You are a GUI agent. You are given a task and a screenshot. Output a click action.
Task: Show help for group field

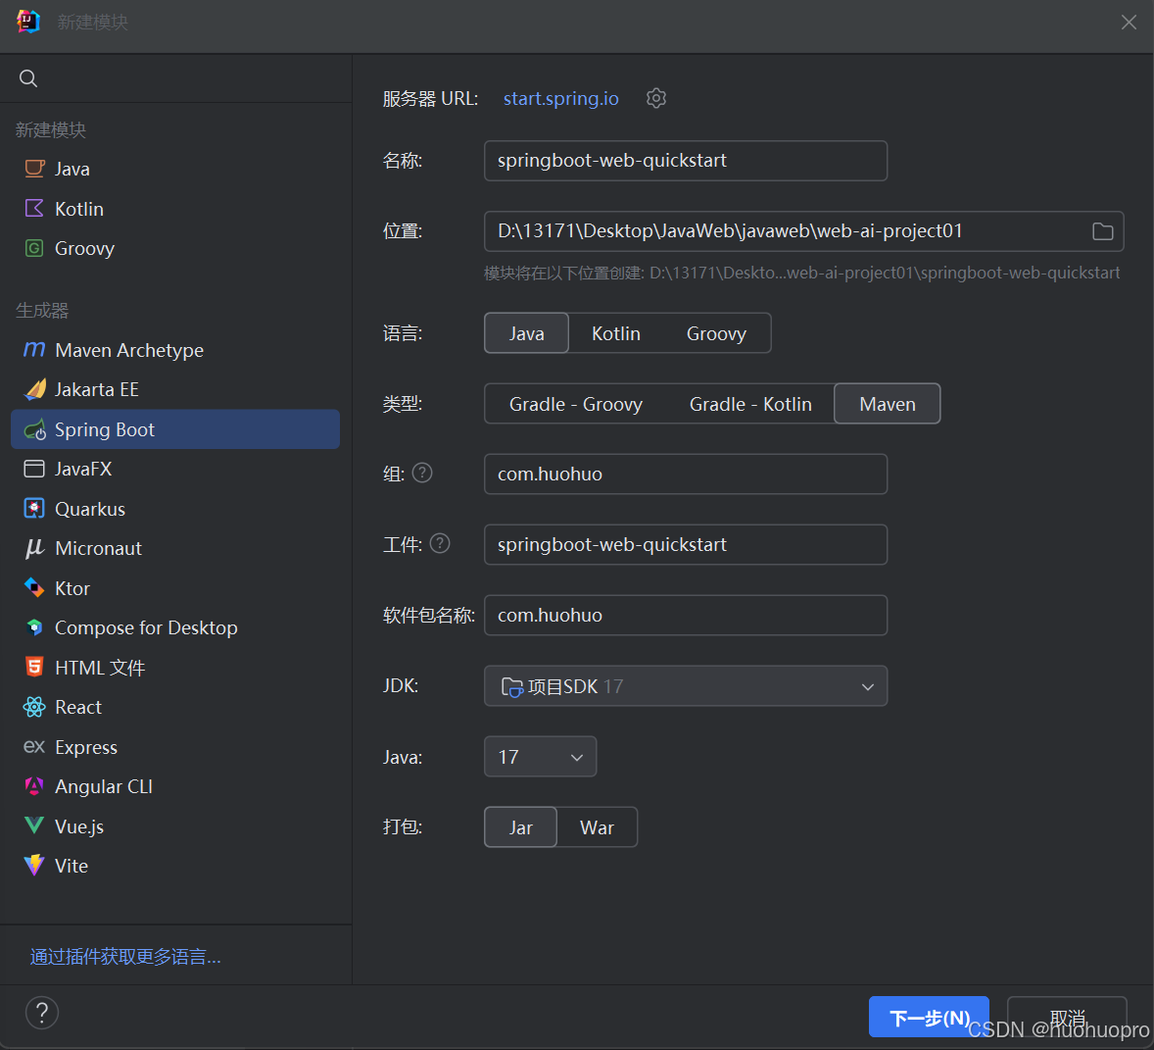tap(422, 473)
